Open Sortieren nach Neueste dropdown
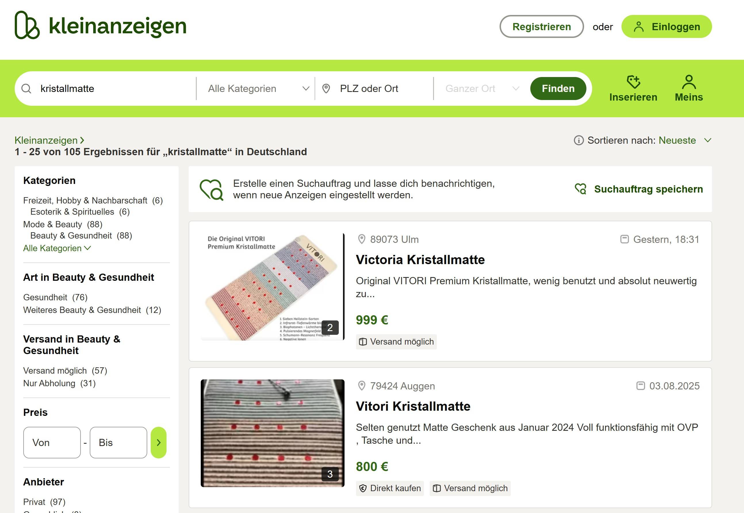 point(684,141)
